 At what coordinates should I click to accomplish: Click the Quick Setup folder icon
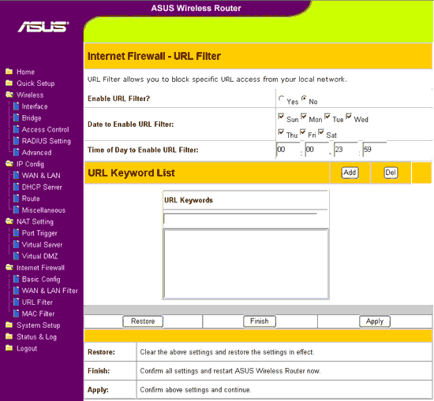[x=9, y=83]
